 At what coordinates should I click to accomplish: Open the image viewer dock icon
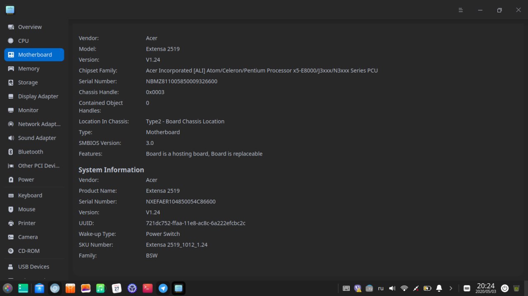(x=85, y=288)
